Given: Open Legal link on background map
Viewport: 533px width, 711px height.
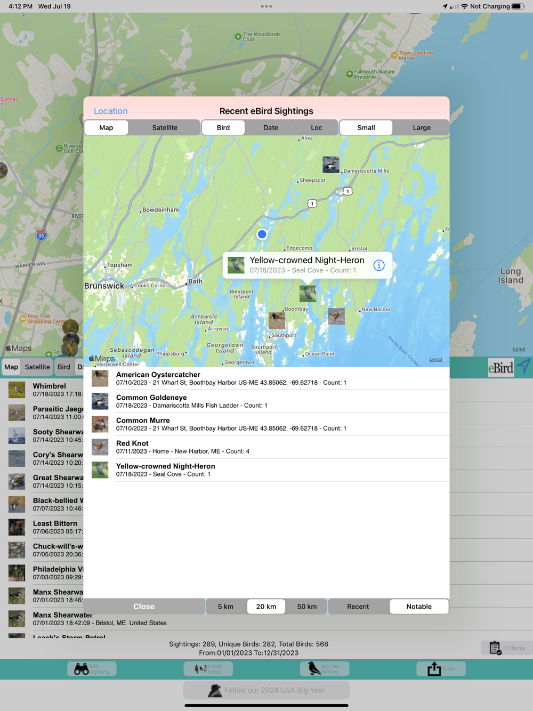Looking at the screenshot, I should point(519,349).
